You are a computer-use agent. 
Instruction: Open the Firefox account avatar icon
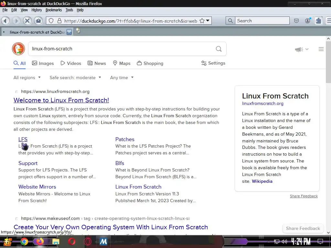coord(308,21)
